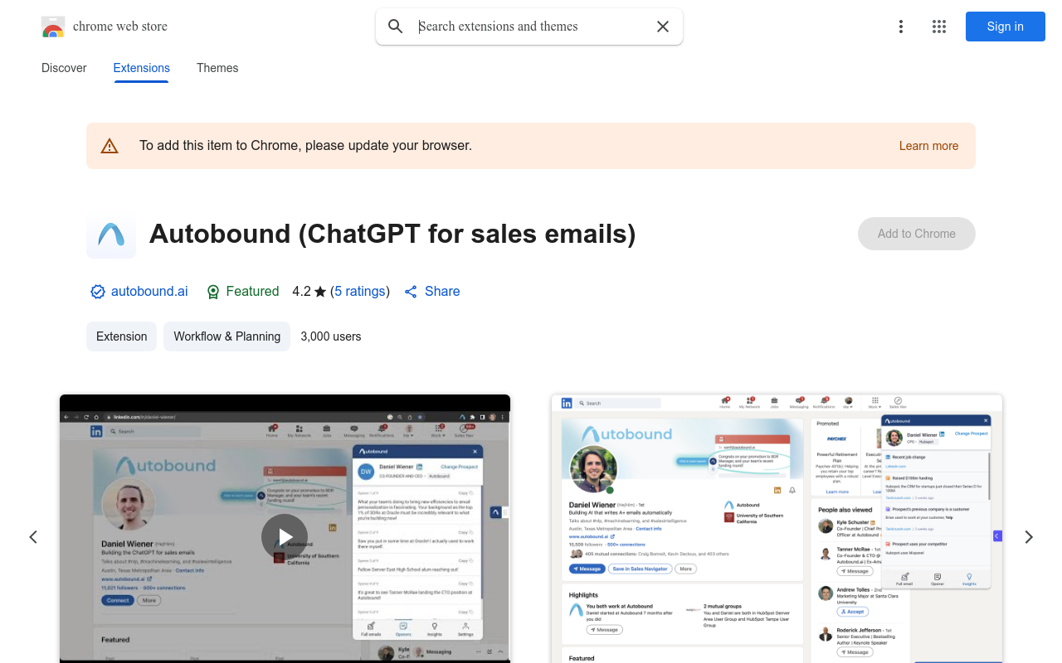Viewport: 1062px width, 663px height.
Task: Go to previous screenshot with left arrow
Action: (33, 537)
